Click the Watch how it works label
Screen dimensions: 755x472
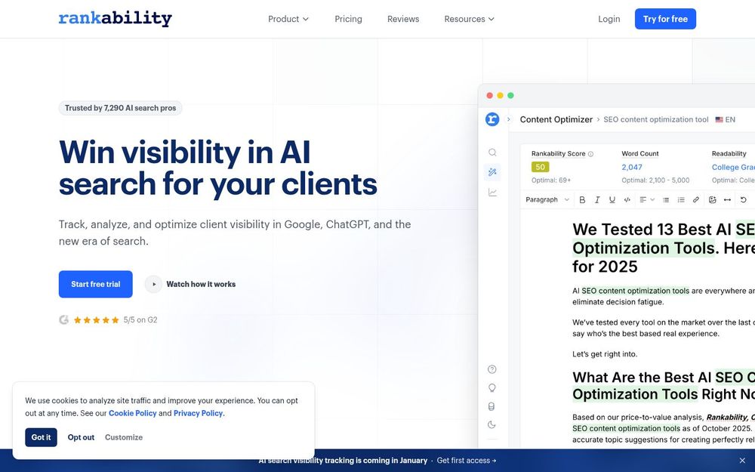click(201, 284)
